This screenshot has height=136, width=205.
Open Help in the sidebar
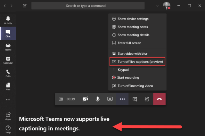8,129
